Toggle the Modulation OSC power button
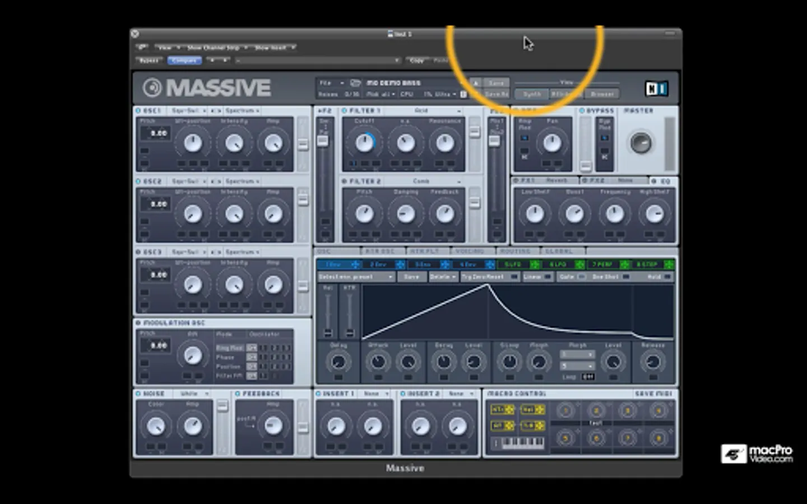Image resolution: width=807 pixels, height=504 pixels. click(x=138, y=323)
